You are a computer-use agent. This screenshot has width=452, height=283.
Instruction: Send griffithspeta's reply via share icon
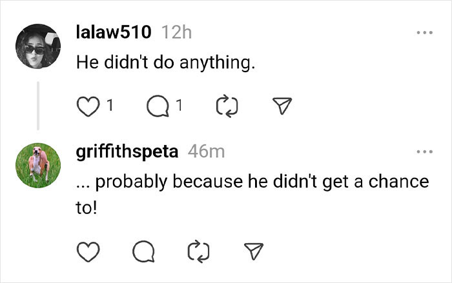(x=254, y=251)
